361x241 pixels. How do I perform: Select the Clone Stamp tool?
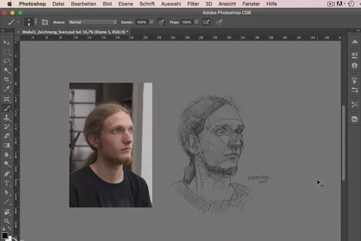[x=7, y=118]
